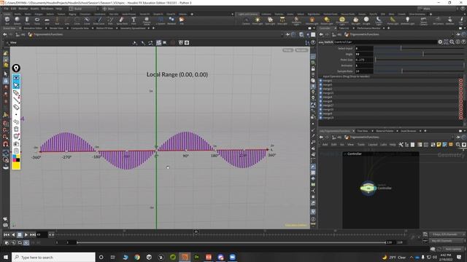The width and height of the screenshot is (467, 262).
Task: Add a Sky Light from the shelf
Action: [355, 20]
